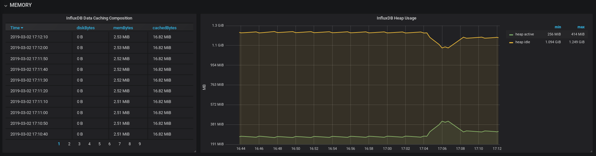
Task: Go to table page 5
Action: click(x=99, y=144)
